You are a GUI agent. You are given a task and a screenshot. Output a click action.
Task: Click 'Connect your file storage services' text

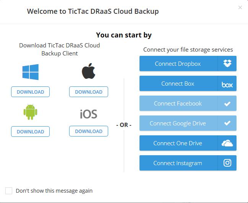(x=188, y=50)
